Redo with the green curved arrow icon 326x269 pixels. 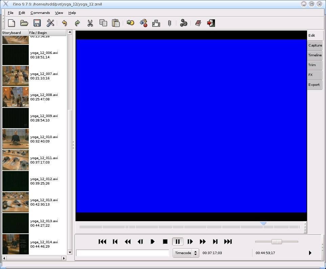[77, 23]
